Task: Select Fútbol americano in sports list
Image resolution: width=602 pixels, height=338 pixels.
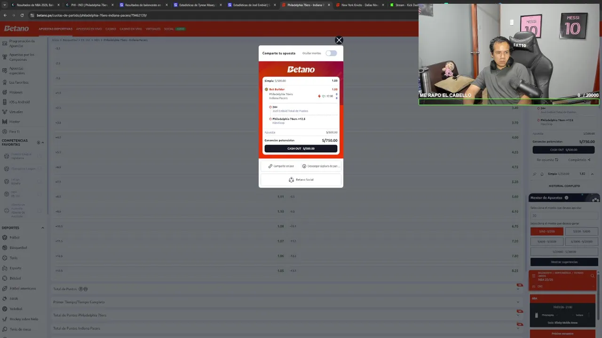Action: pos(23,288)
